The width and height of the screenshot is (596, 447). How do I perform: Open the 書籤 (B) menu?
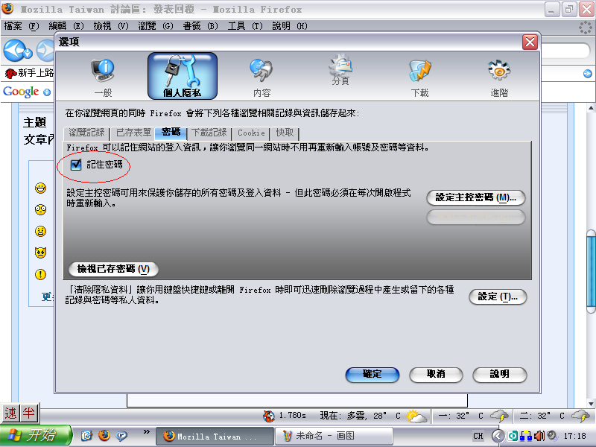click(x=200, y=26)
